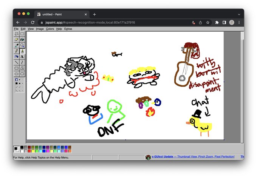Pick the dark red palette color

click(29, 147)
